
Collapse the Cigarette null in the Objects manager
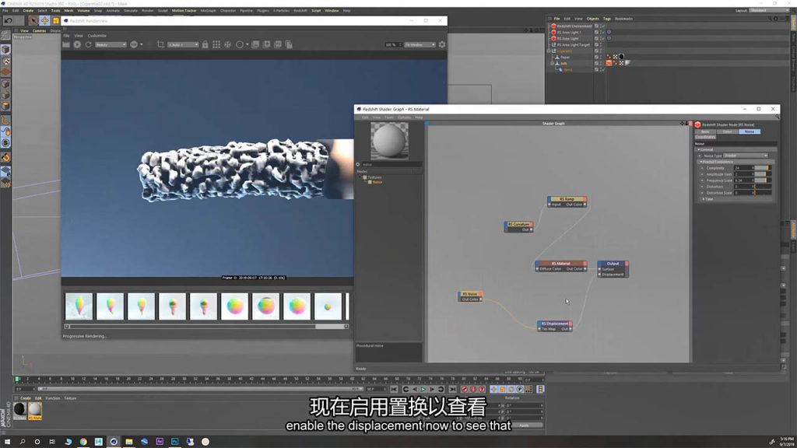point(549,51)
